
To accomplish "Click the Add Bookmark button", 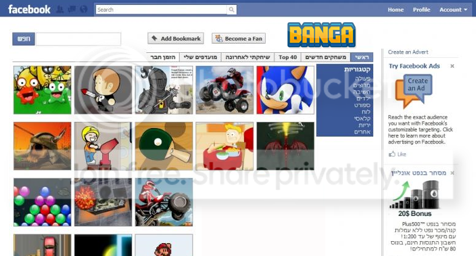I will click(176, 39).
